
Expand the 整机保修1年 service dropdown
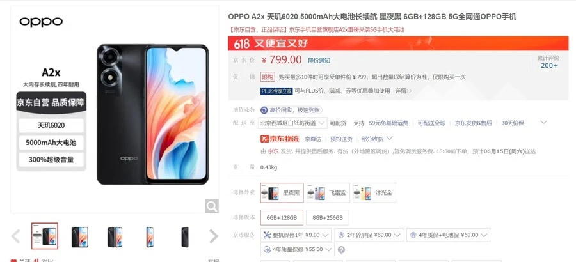296,235
